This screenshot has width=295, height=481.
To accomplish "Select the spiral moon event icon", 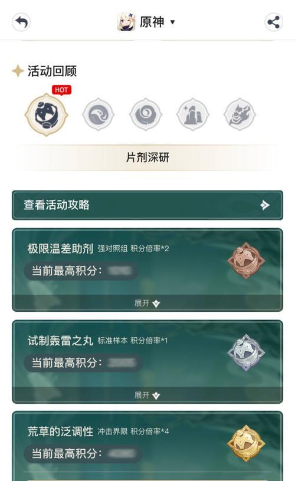I will tap(146, 114).
